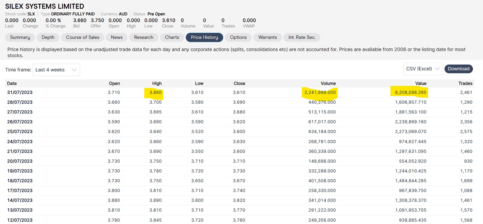Click value 2,239,869.160
The image size is (483, 224).
[411, 122]
